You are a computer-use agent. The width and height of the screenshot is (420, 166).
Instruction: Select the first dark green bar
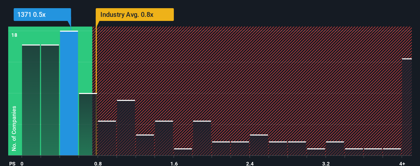click(x=31, y=100)
